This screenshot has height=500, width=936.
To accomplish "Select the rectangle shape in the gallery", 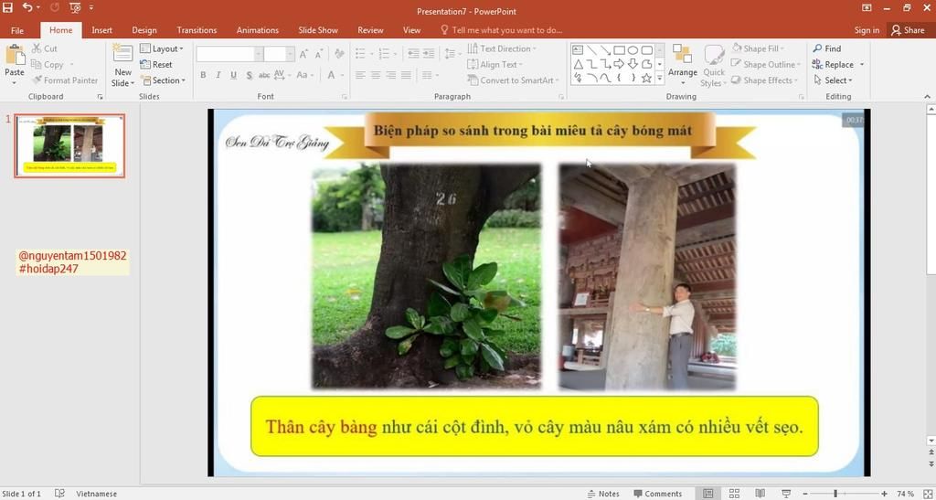I will (619, 50).
